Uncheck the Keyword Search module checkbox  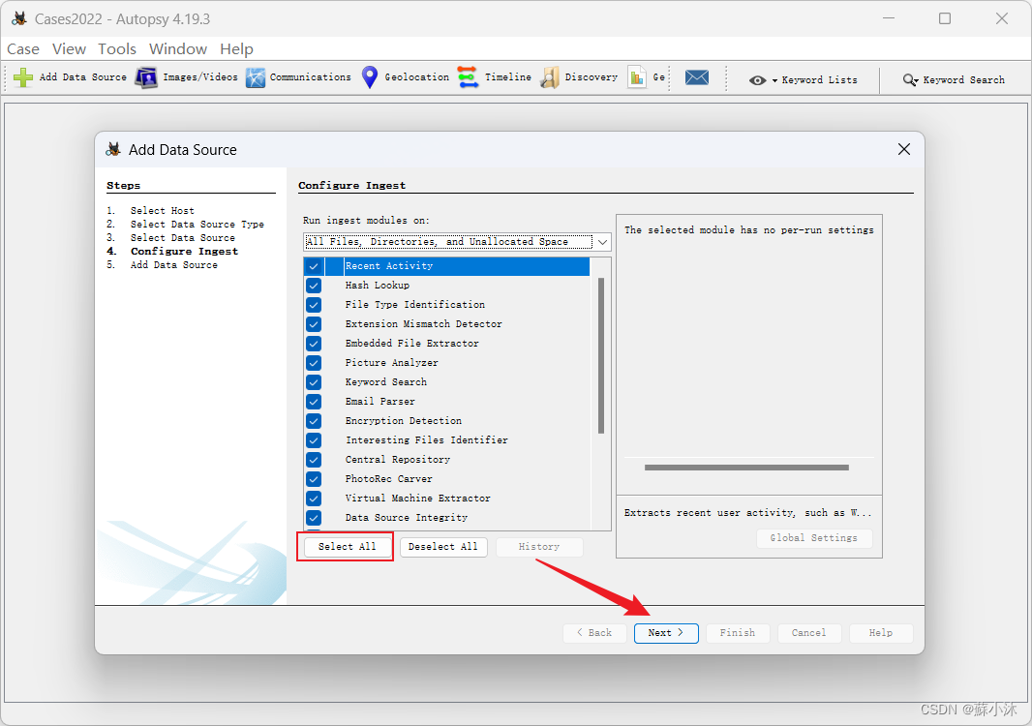(x=314, y=382)
